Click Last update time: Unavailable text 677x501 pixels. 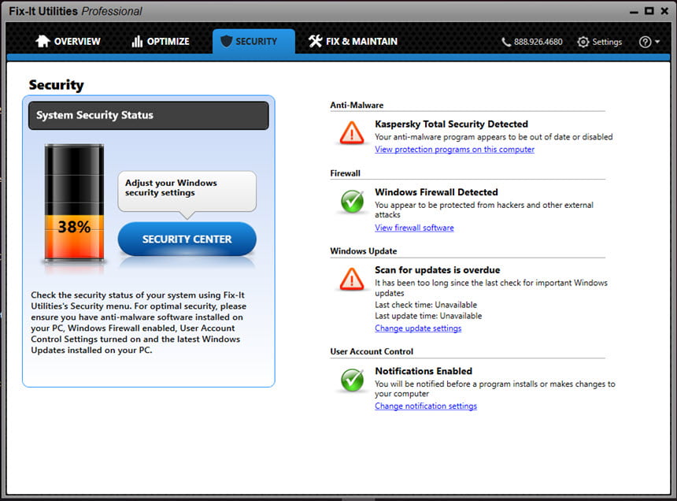click(x=428, y=316)
